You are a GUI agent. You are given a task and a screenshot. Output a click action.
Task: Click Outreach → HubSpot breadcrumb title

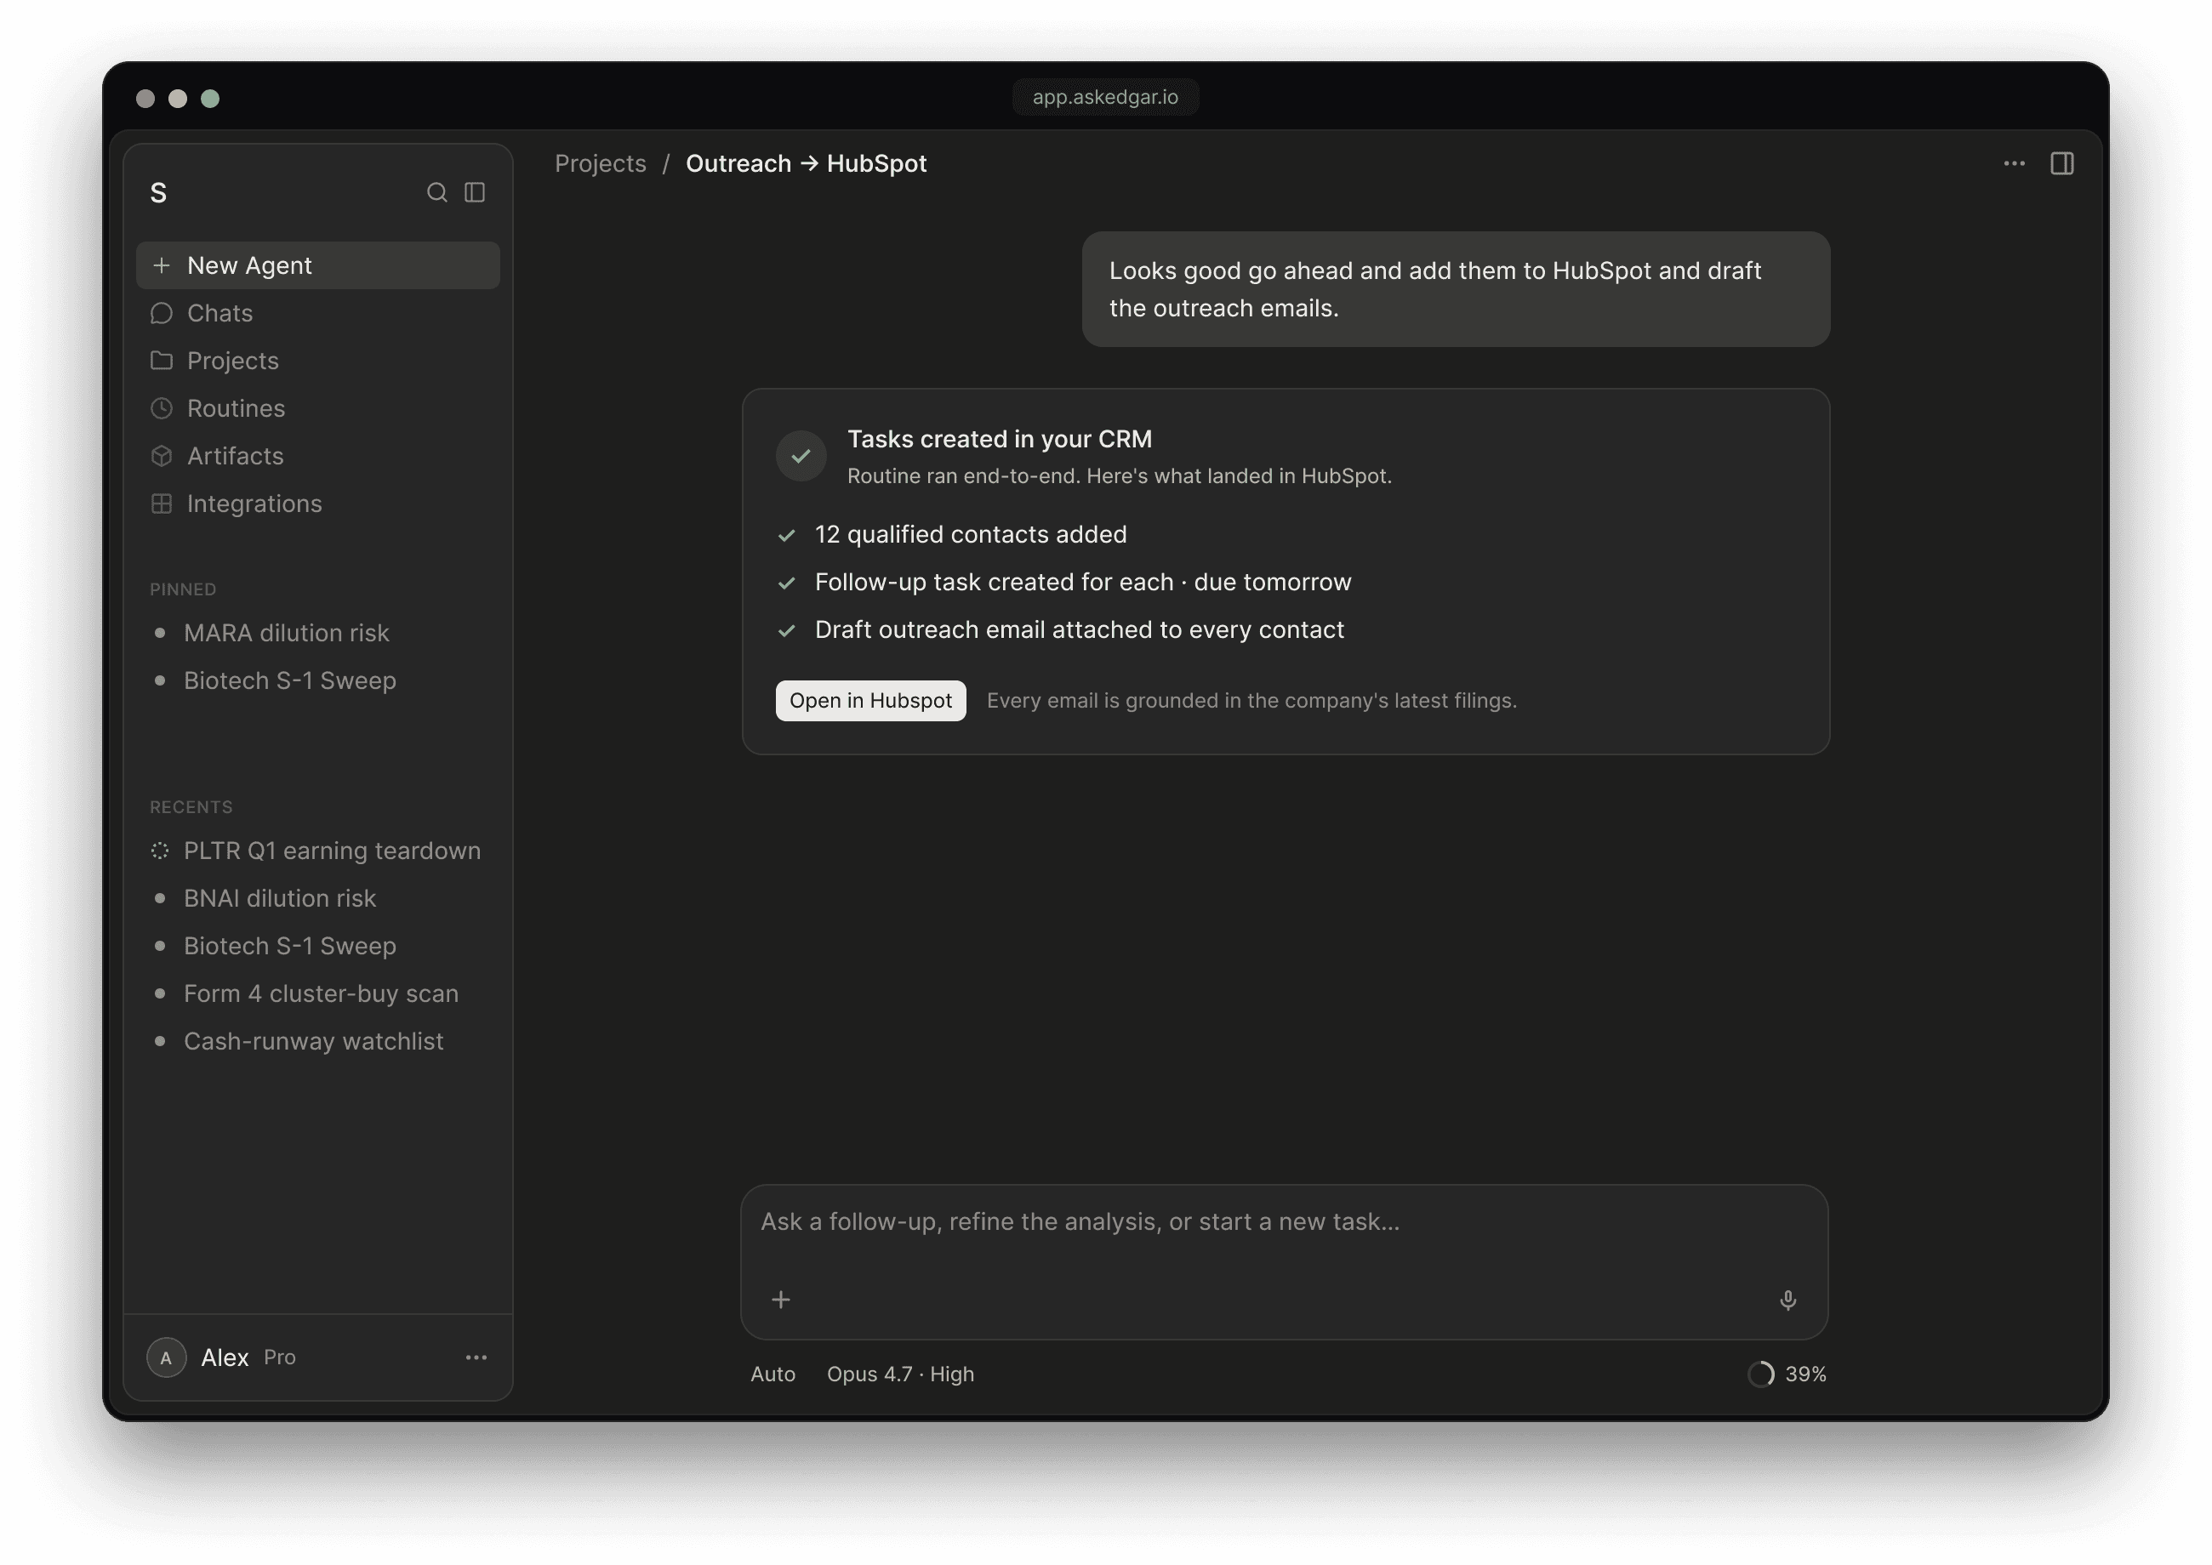[x=806, y=164]
